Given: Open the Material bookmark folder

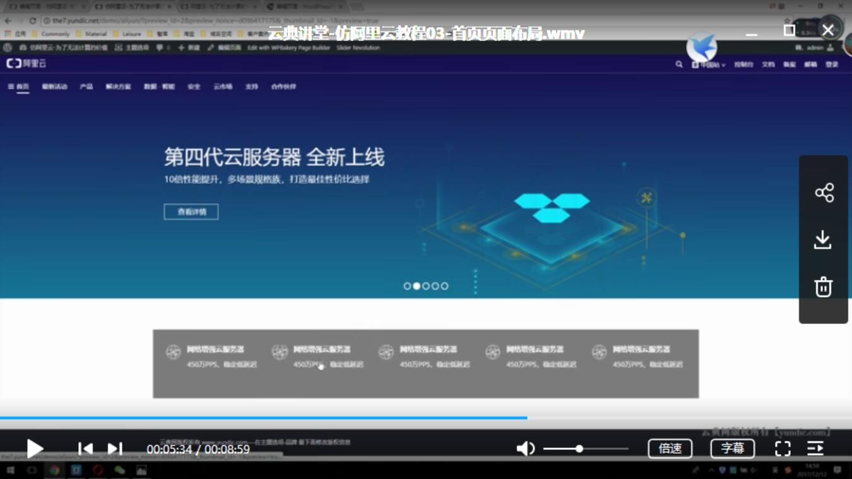Looking at the screenshot, I should (92, 34).
